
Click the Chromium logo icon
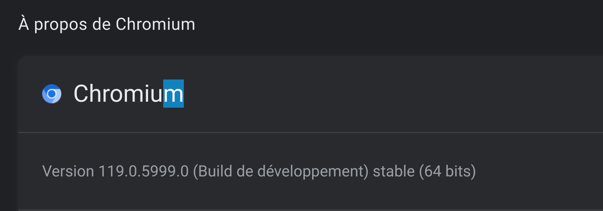pyautogui.click(x=52, y=94)
